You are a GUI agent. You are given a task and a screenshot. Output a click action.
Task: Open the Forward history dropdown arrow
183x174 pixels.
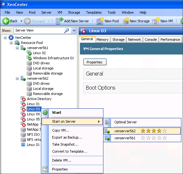(49, 21)
